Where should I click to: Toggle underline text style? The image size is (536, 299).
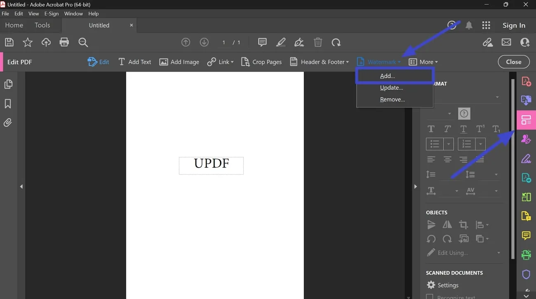pos(463,129)
